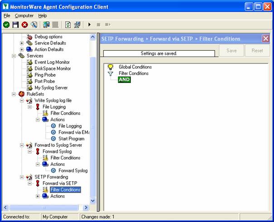Click the Write Syslog log file ruleset icon
The height and width of the screenshot is (222, 274).
[x=29, y=101]
